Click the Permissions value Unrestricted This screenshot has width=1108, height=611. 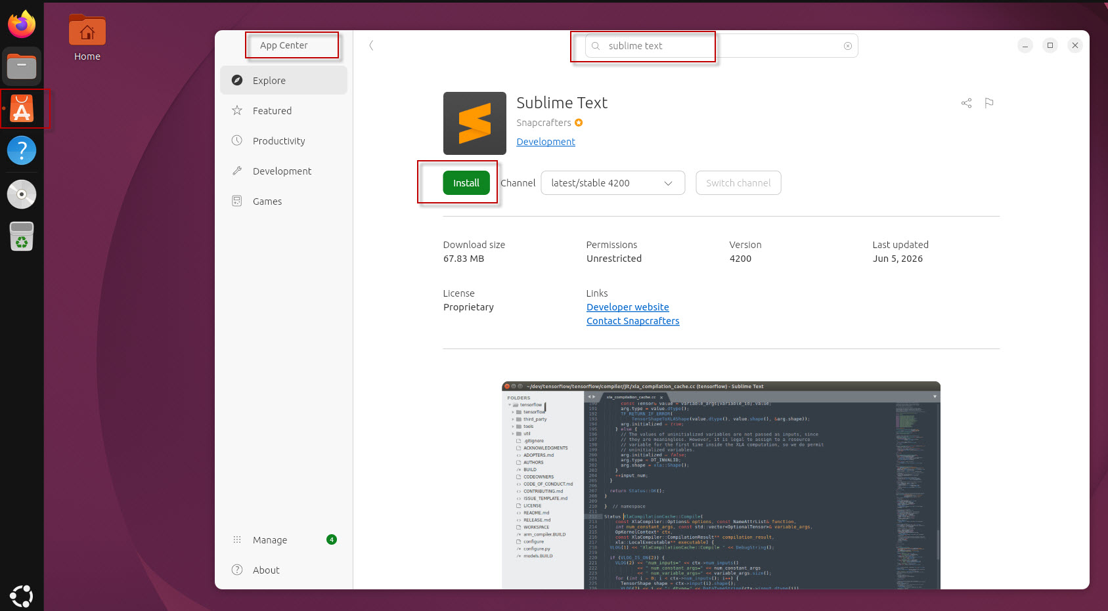click(614, 259)
